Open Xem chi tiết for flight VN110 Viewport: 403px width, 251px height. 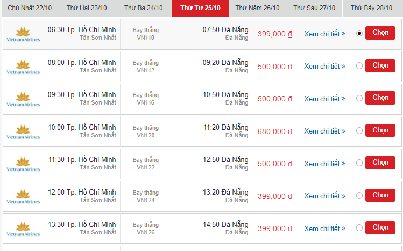tap(324, 34)
